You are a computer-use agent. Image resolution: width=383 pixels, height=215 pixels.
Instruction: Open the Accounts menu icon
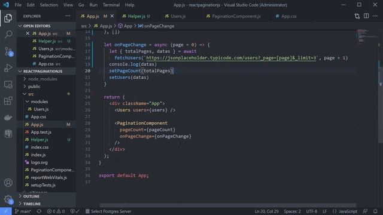(8, 183)
